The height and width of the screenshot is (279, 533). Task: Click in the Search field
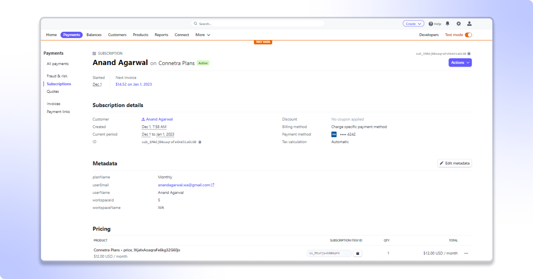coord(257,24)
